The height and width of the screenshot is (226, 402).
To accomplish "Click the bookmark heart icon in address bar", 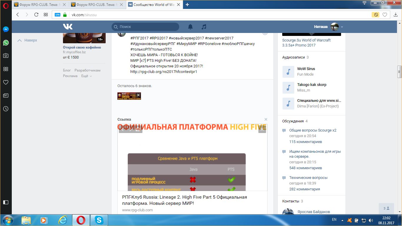I will [385, 15].
